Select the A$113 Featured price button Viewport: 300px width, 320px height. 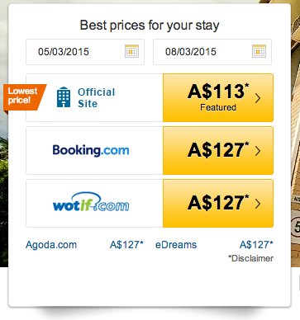tap(218, 97)
